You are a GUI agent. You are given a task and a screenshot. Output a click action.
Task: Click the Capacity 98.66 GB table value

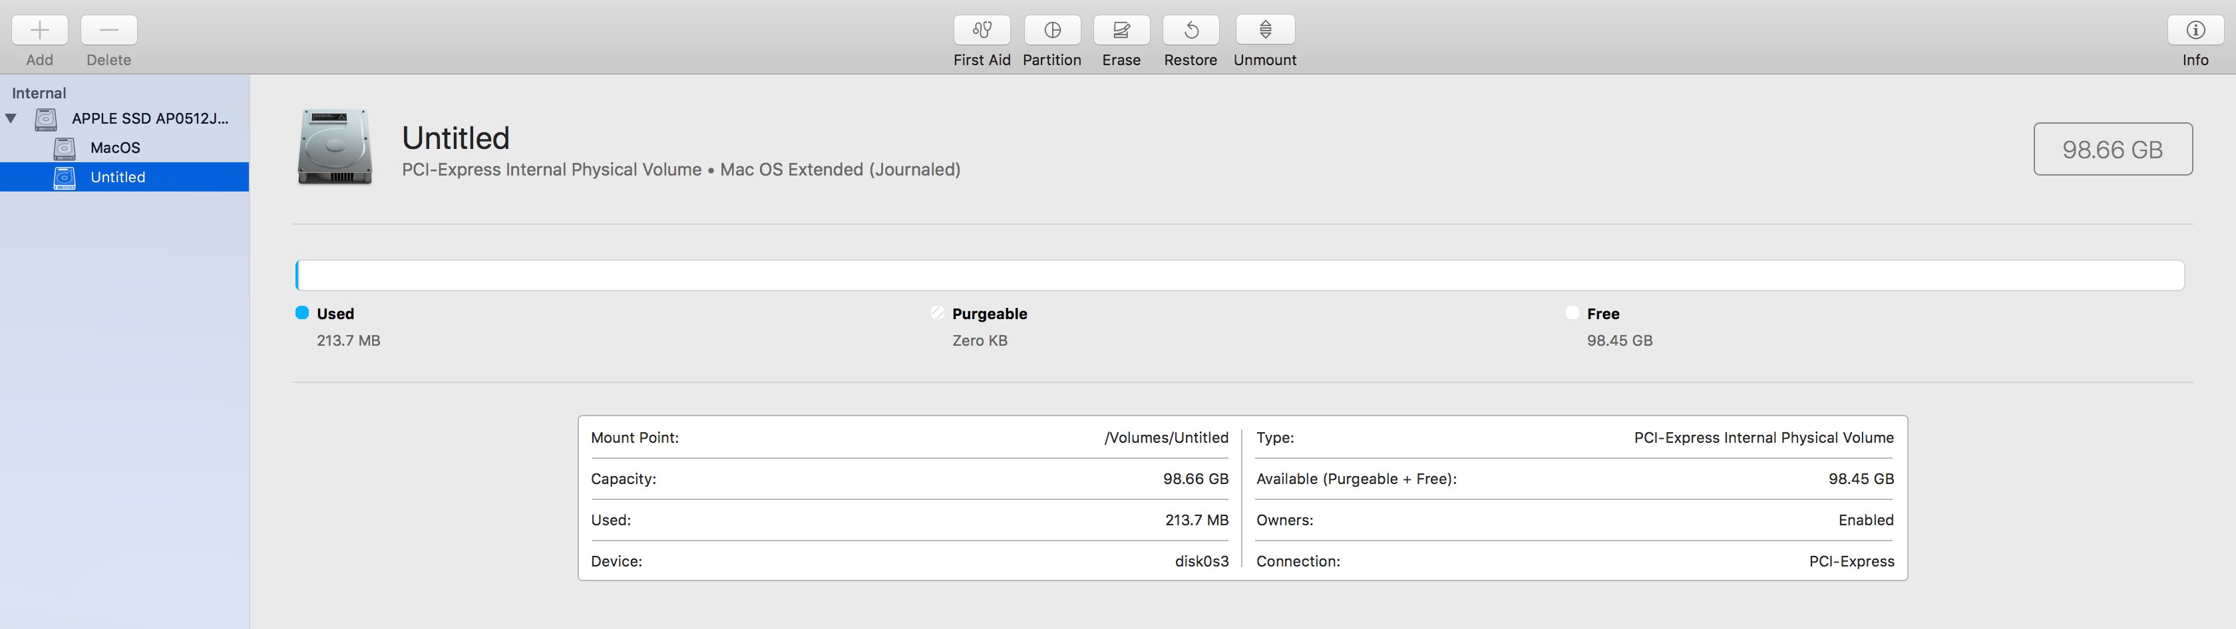tap(1196, 479)
